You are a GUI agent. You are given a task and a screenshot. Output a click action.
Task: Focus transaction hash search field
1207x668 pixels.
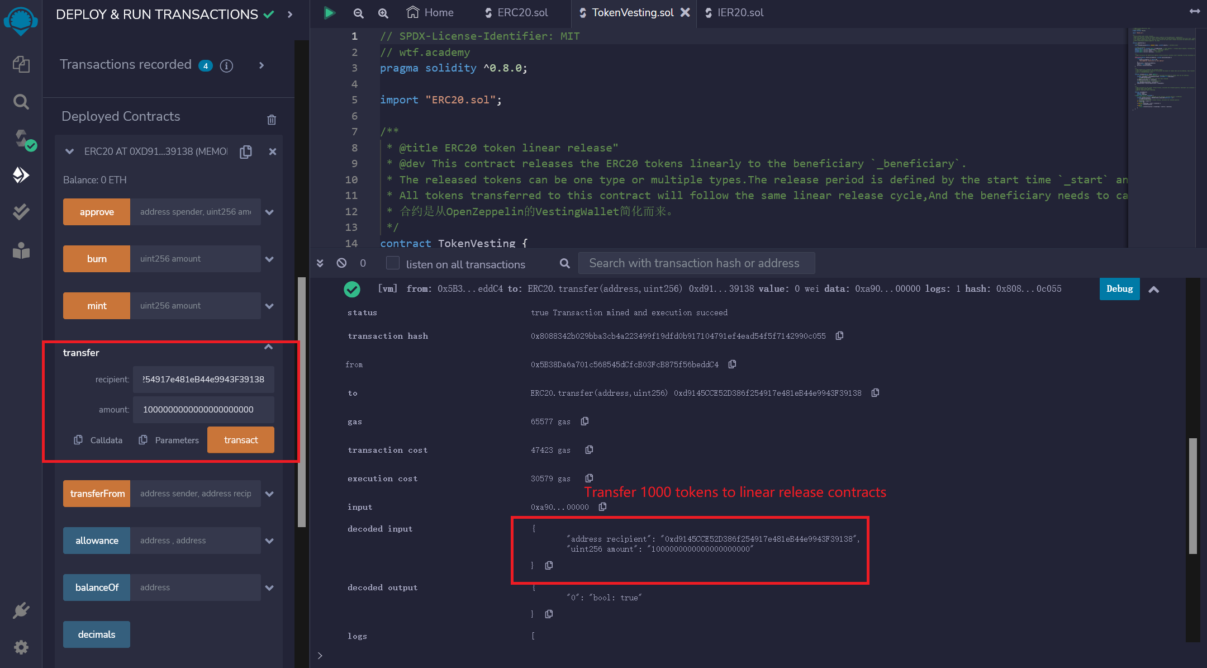(696, 263)
